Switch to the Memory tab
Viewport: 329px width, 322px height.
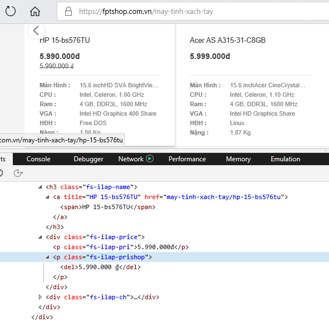pos(238,159)
